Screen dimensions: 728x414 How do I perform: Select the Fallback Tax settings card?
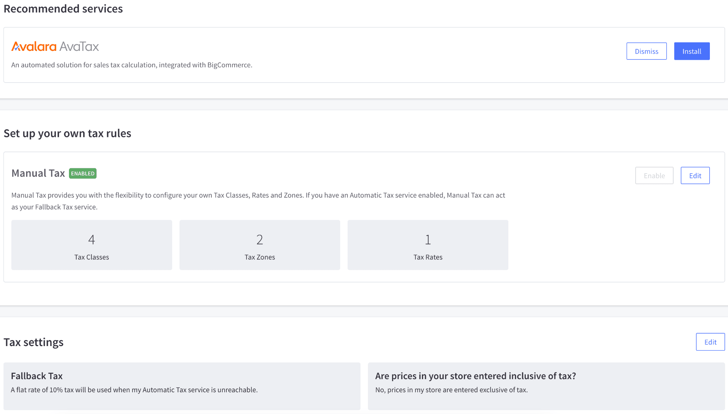pyautogui.click(x=182, y=386)
